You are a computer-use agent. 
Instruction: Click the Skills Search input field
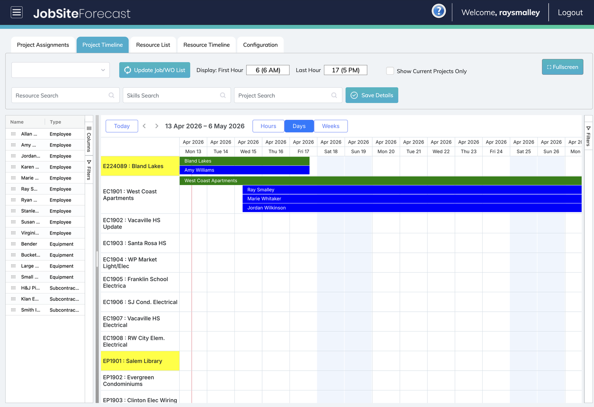(x=177, y=95)
